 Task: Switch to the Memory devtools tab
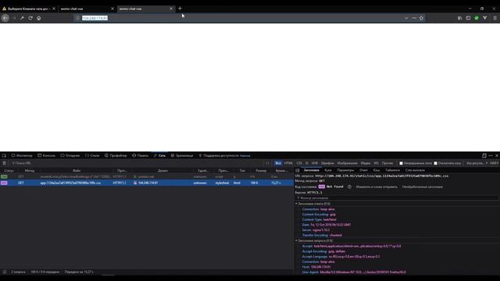[x=141, y=155]
